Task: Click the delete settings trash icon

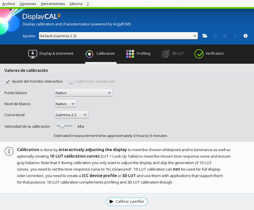Action: [225, 36]
